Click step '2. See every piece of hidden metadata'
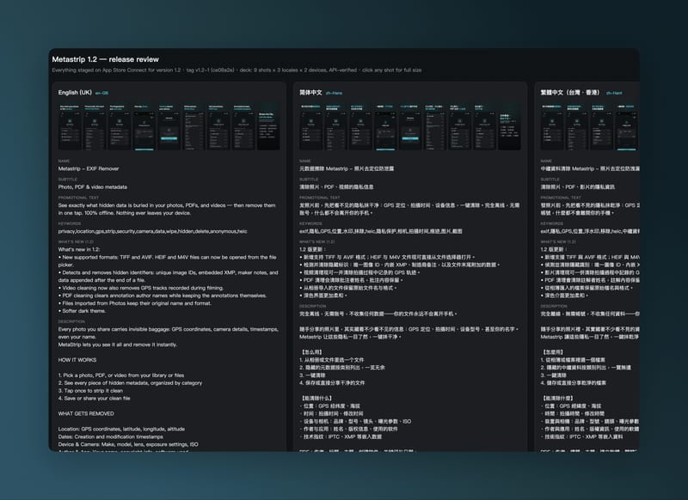Image resolution: width=688 pixels, height=500 pixels. pyautogui.click(x=131, y=383)
